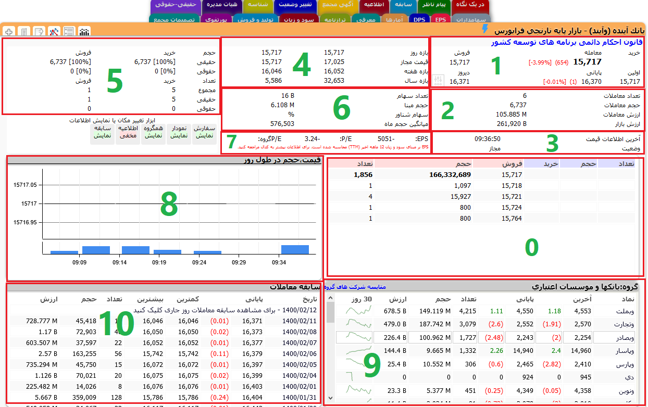Click the bar chart columns icon
The height and width of the screenshot is (407, 648).
[x=84, y=32]
